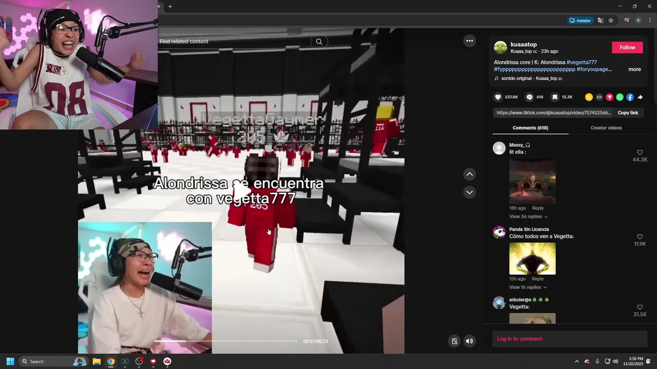657x369 pixels.
Task: Send the video to friends with the pink paper plane icon
Action: [609, 97]
